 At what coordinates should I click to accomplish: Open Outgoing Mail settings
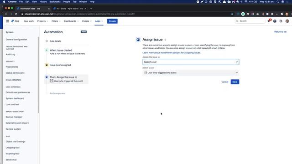[x=12, y=148]
